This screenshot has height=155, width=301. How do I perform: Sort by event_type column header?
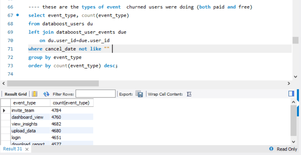point(30,103)
